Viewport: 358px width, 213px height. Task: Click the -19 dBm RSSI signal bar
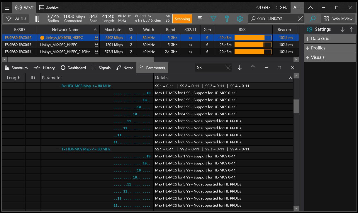[x=253, y=38]
